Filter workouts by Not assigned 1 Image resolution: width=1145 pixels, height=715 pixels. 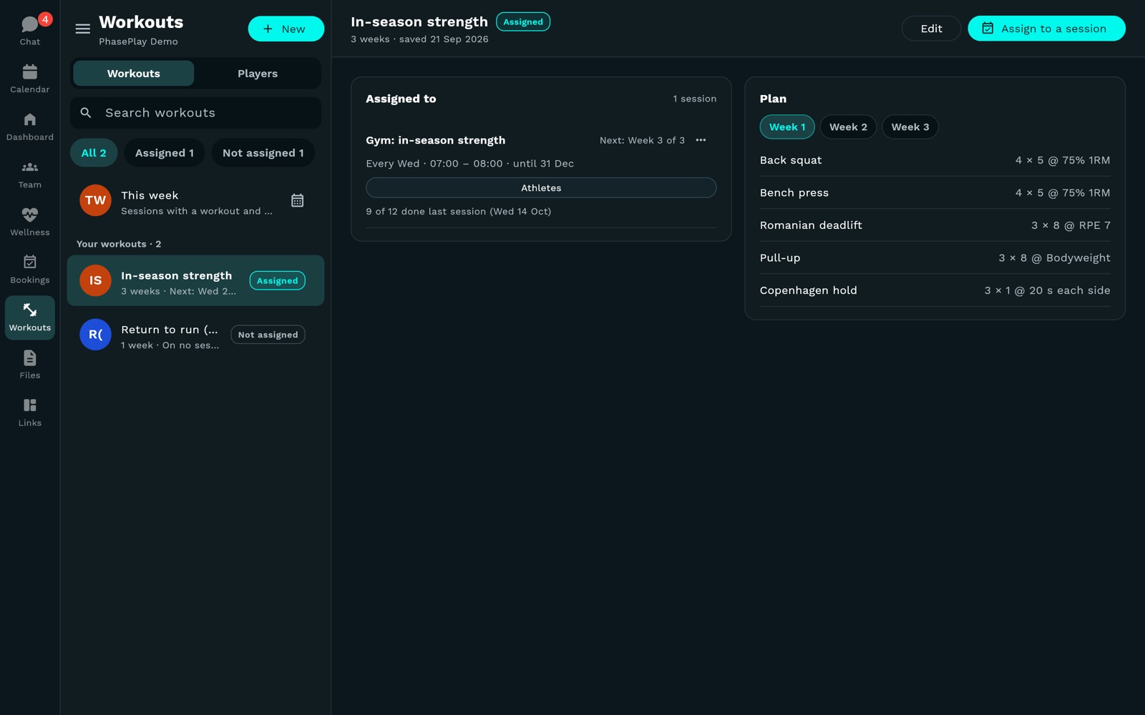pyautogui.click(x=263, y=153)
